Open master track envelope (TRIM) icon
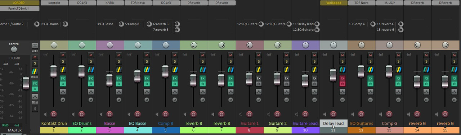This screenshot has width=461, height=135. pos(35,97)
